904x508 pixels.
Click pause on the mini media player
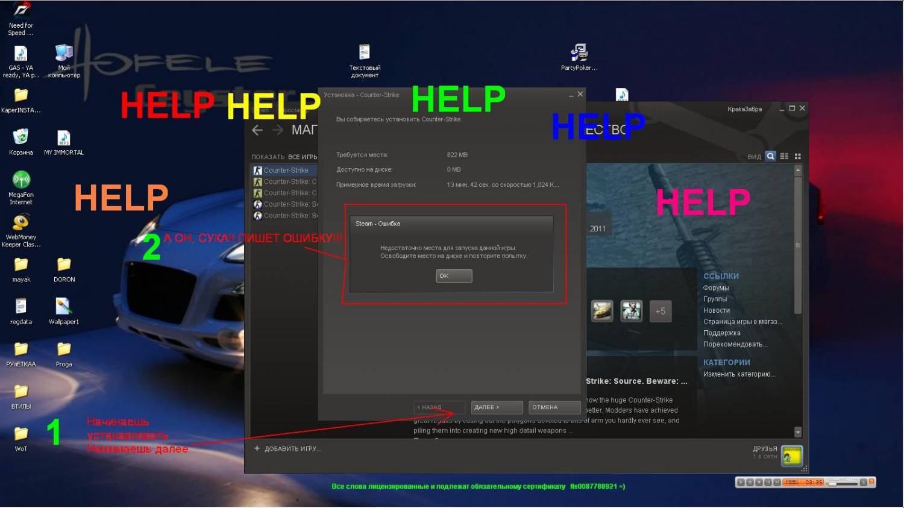coord(750,482)
